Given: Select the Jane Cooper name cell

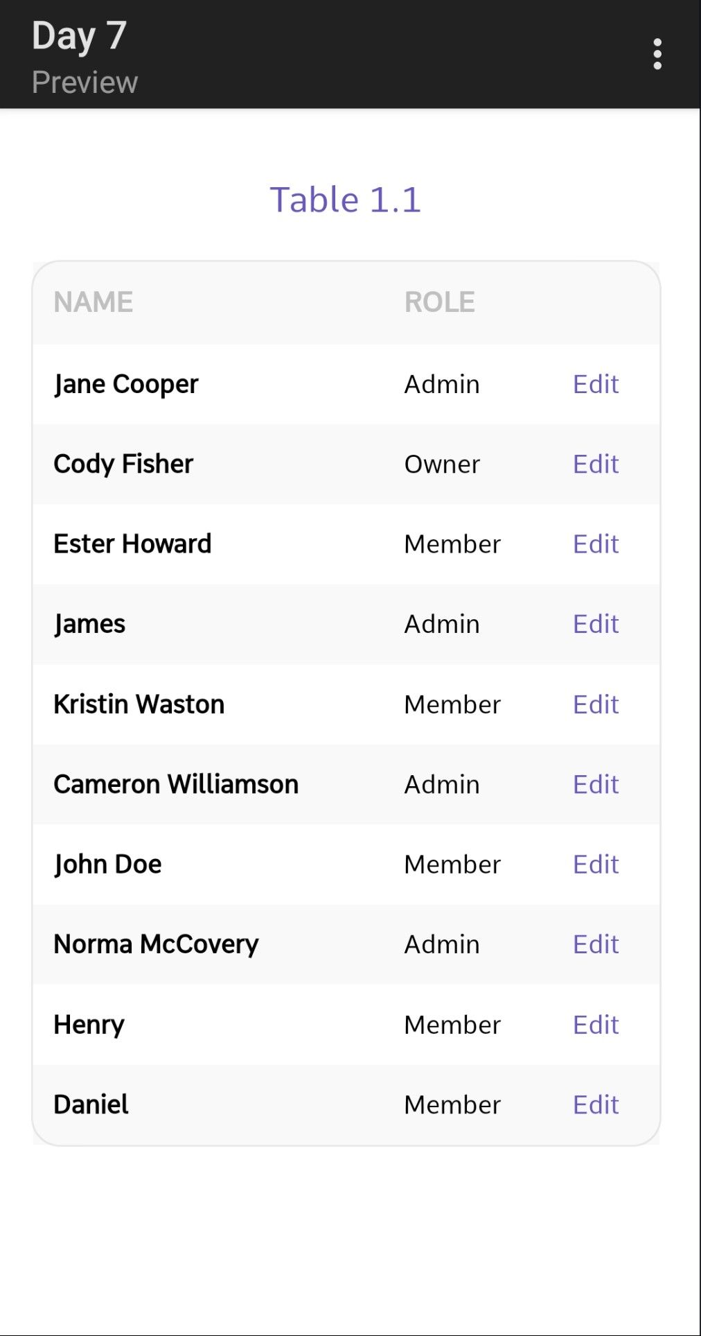Looking at the screenshot, I should (x=126, y=385).
